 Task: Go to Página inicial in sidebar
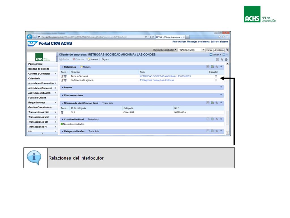[x=42, y=64]
